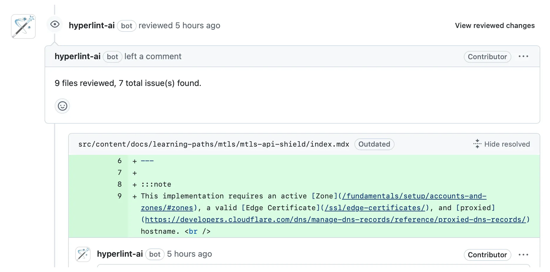This screenshot has width=550, height=272.
Task: Open the inline comment's 5 hours ago timestamp
Action: (189, 254)
